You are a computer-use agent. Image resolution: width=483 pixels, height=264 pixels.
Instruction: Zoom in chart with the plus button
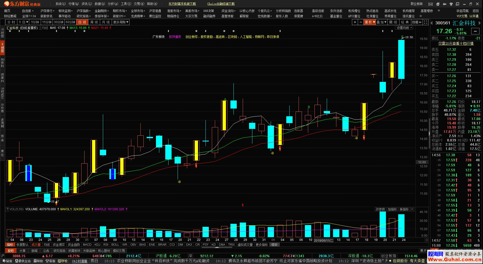coord(355,22)
